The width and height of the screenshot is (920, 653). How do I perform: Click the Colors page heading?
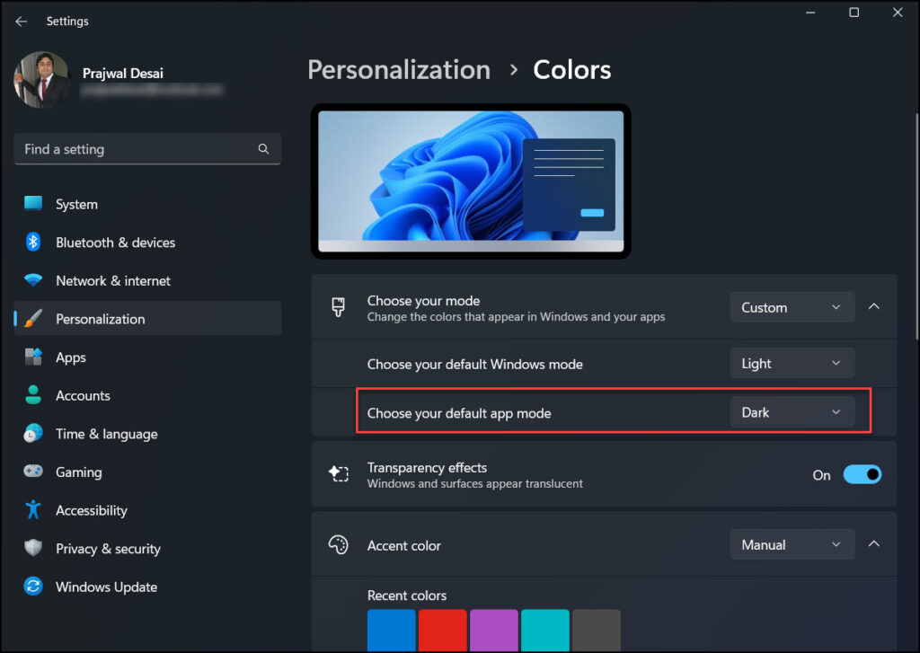pyautogui.click(x=571, y=70)
